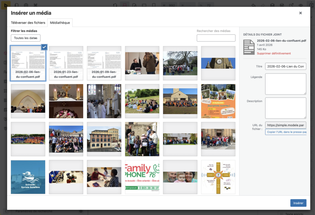Select the Family Phone 78 image

tap(142, 177)
